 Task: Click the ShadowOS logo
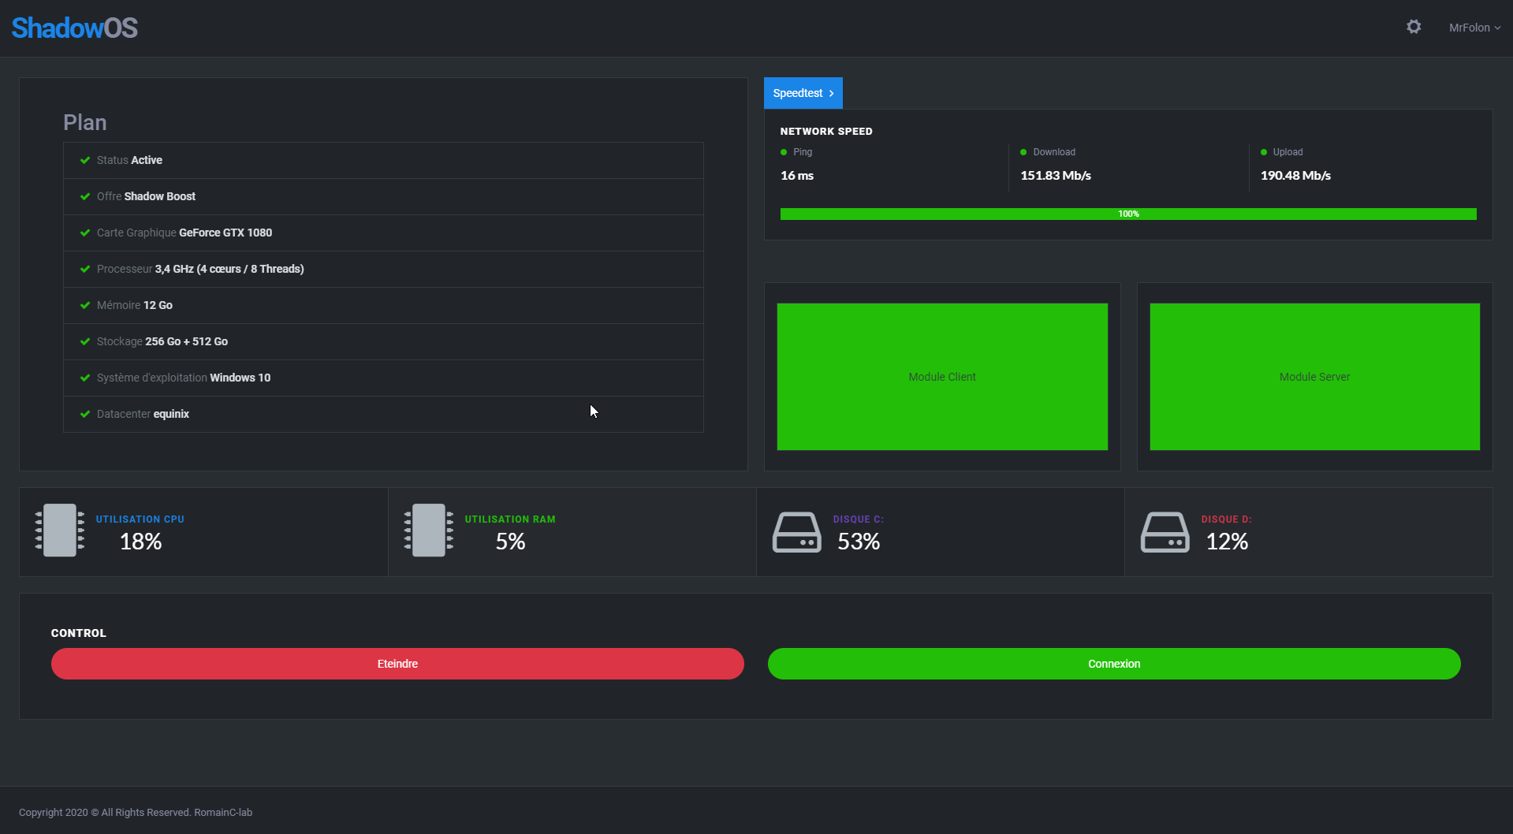tap(75, 28)
